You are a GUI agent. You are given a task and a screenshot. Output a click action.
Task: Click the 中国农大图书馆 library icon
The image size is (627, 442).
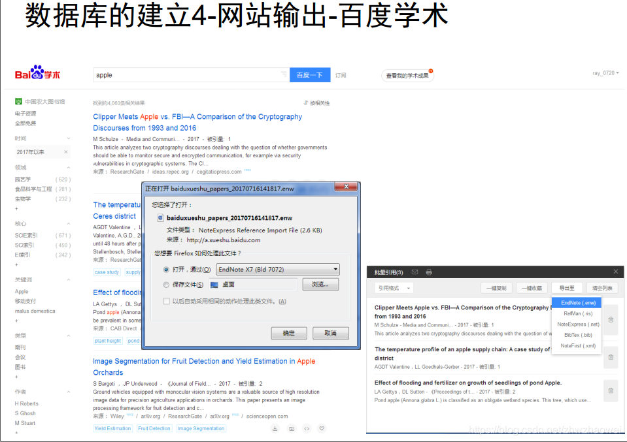pyautogui.click(x=18, y=101)
